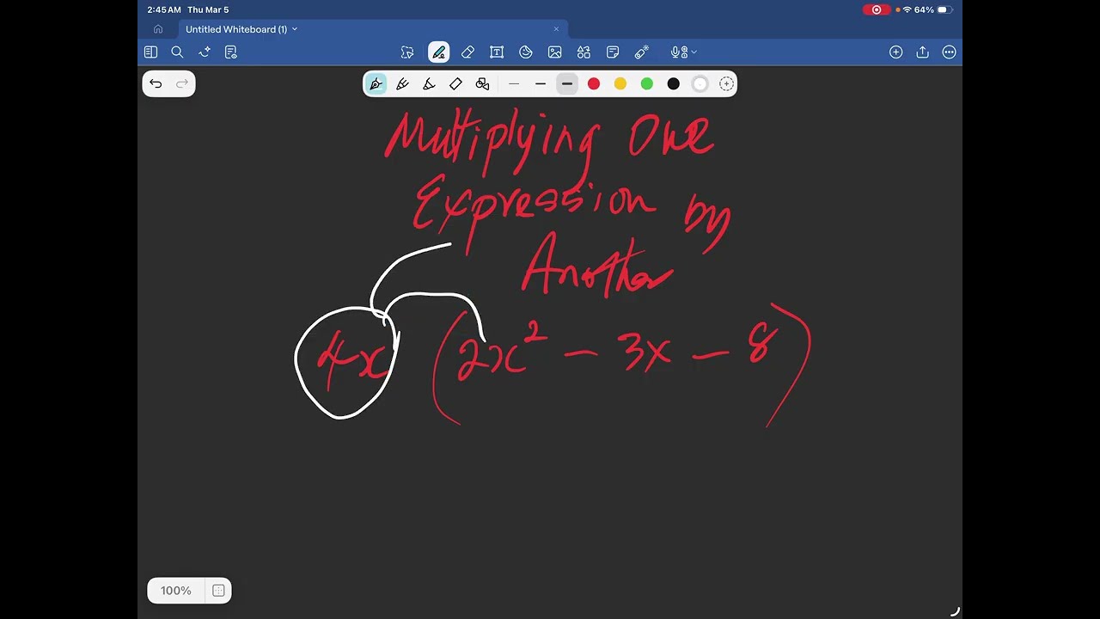The width and height of the screenshot is (1100, 619).
Task: Pick the black pen color
Action: point(674,83)
